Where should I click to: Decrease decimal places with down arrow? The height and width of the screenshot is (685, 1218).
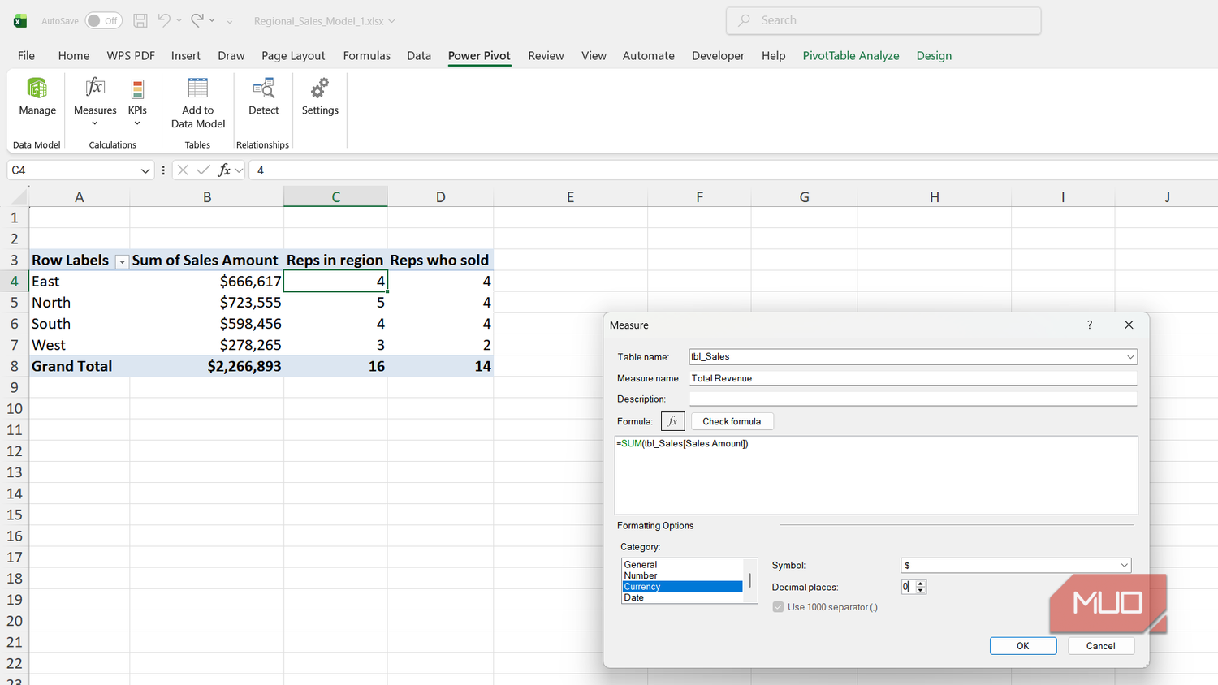[921, 590]
